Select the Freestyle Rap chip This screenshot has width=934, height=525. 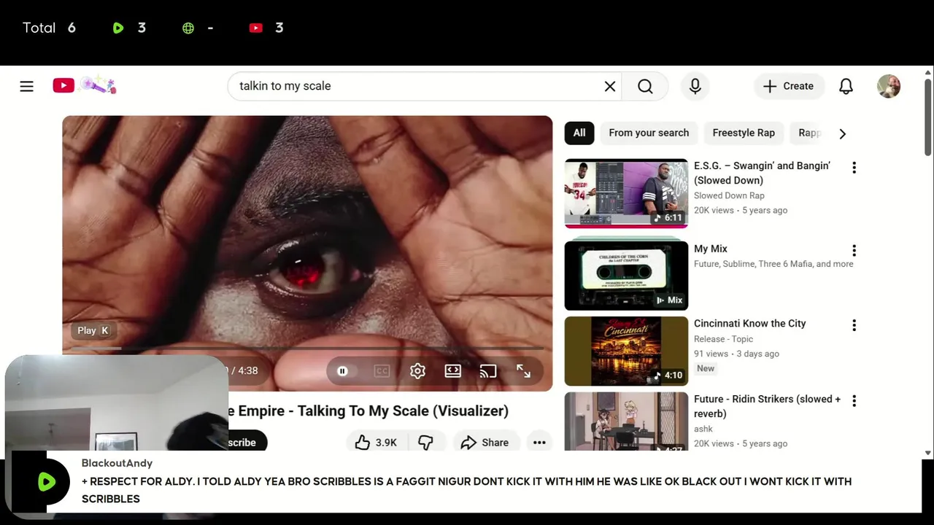[744, 133]
